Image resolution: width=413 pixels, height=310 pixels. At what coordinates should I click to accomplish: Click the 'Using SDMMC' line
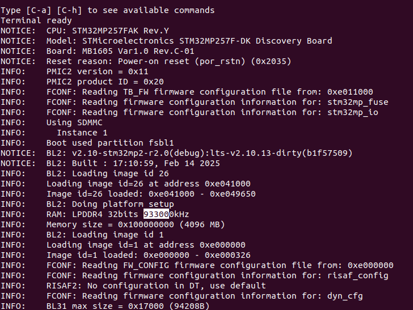[x=74, y=122]
